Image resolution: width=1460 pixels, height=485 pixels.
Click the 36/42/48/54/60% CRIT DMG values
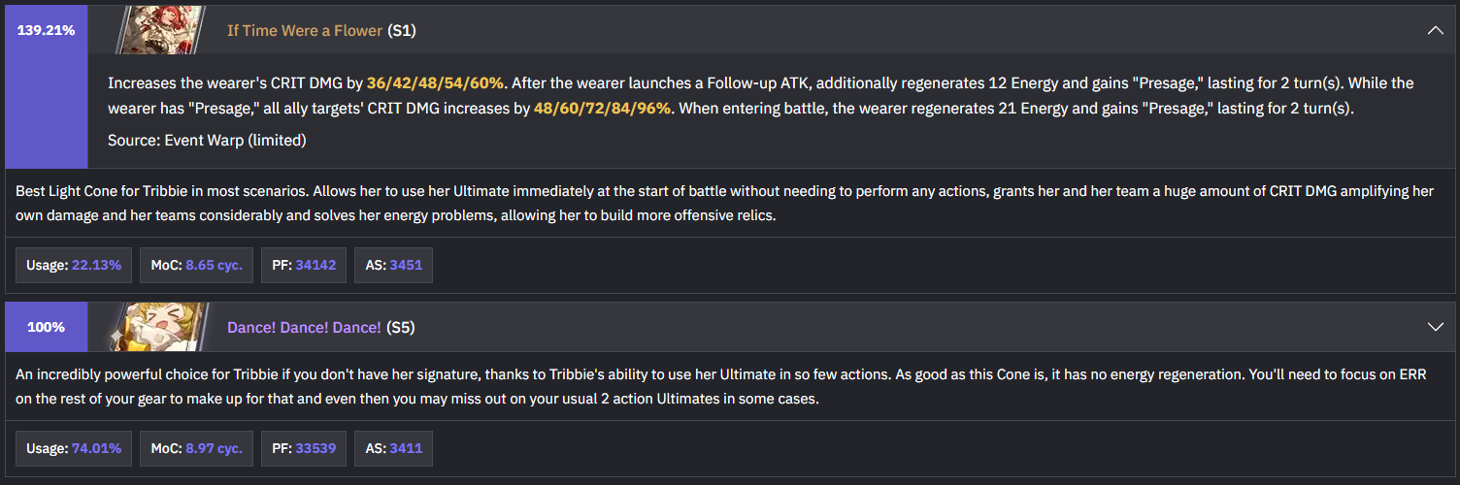point(437,83)
